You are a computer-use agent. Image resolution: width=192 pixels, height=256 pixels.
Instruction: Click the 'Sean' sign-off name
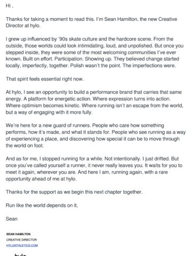click(12, 219)
